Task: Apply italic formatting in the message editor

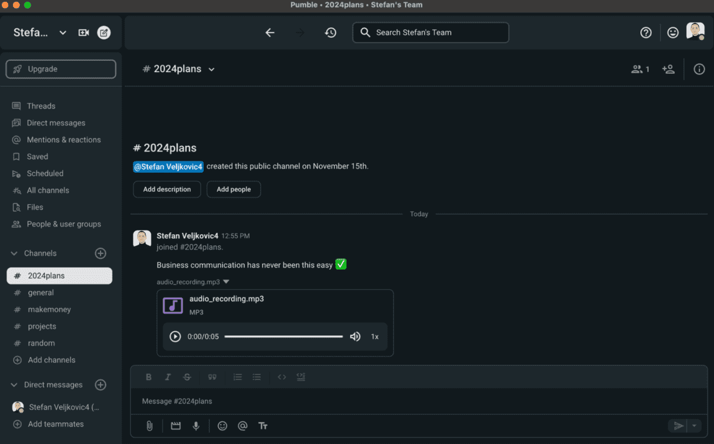Action: pos(168,377)
